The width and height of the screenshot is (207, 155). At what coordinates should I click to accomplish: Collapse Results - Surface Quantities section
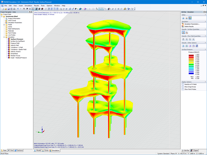pos(205,29)
